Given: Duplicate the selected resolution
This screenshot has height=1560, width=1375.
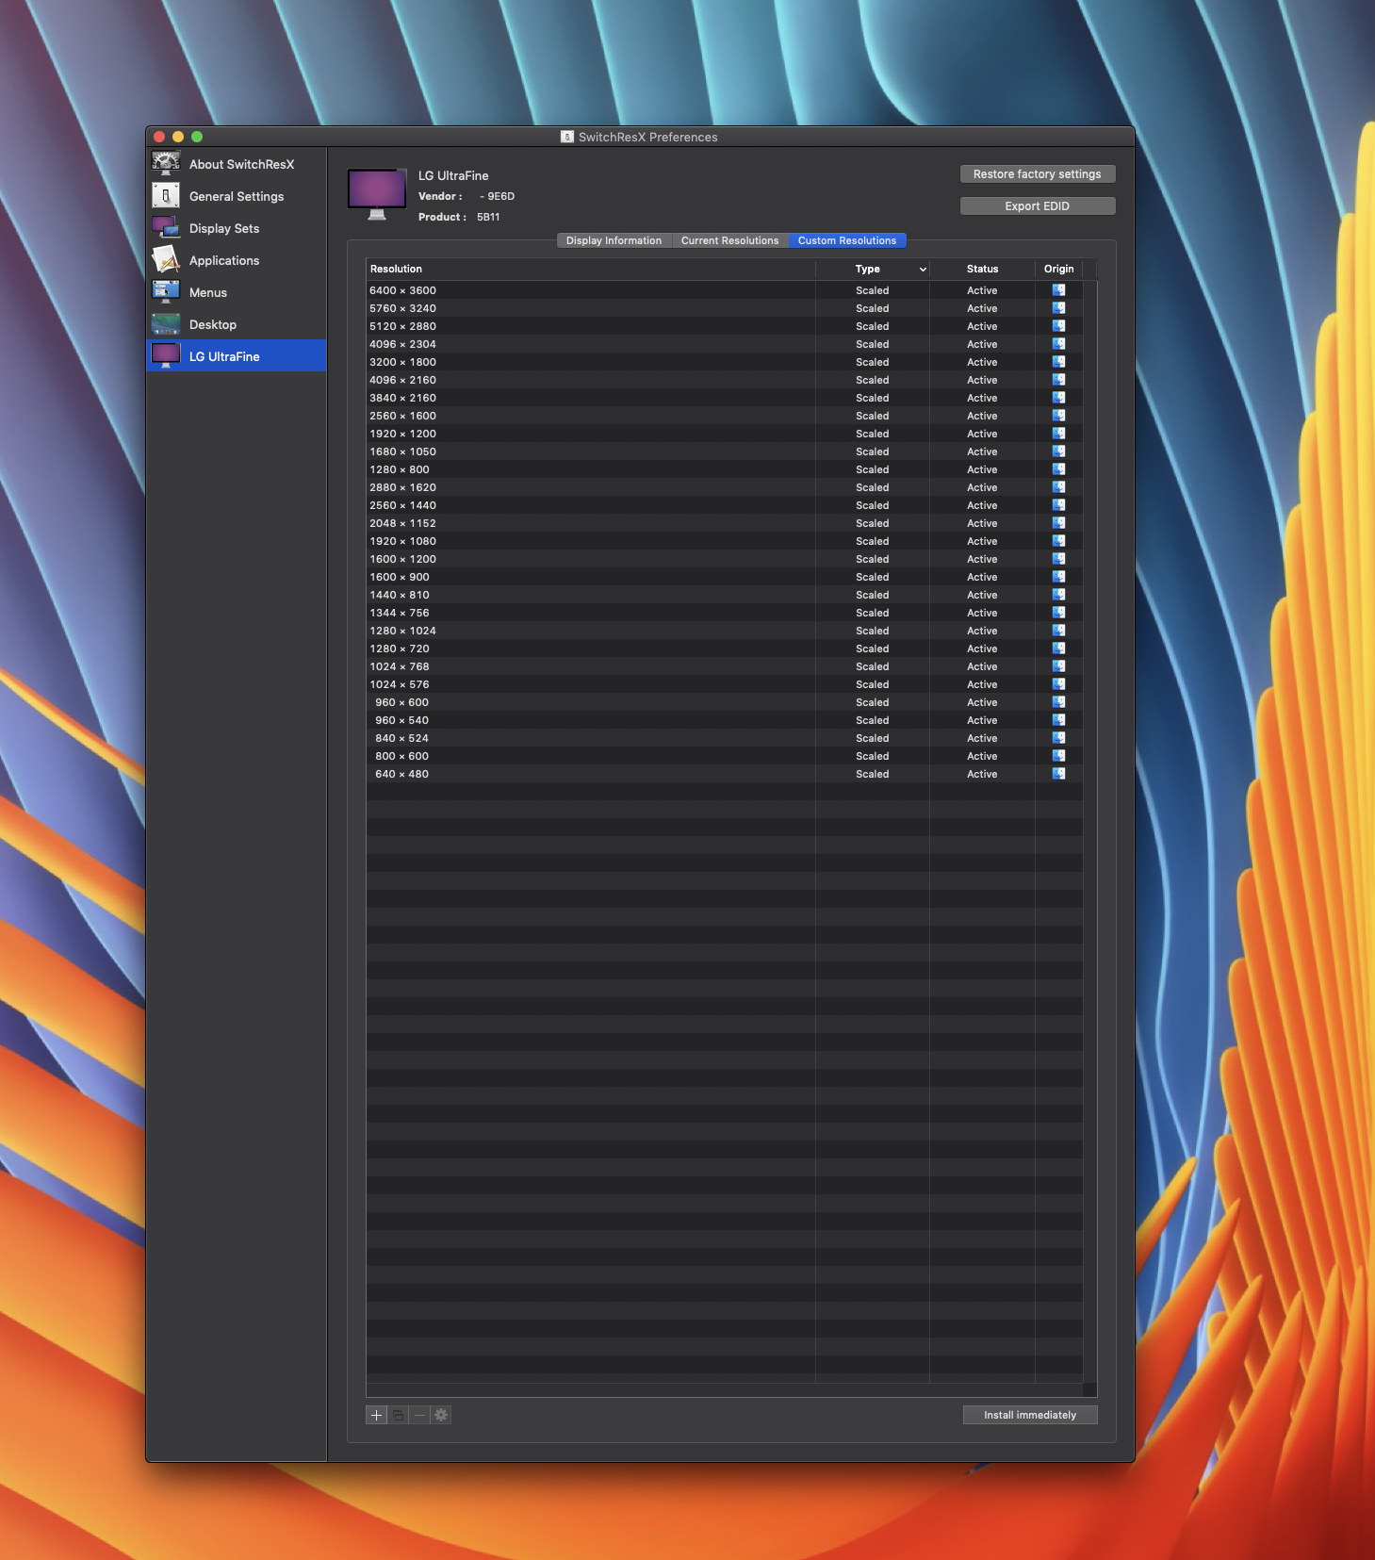Looking at the screenshot, I should (398, 1415).
